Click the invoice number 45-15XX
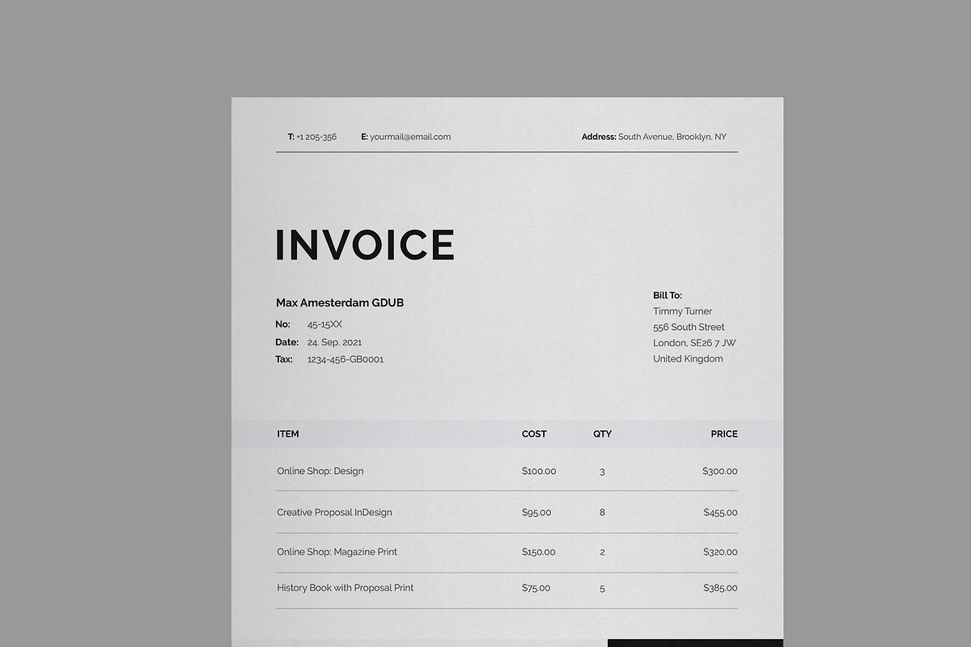The width and height of the screenshot is (971, 647). tap(324, 324)
